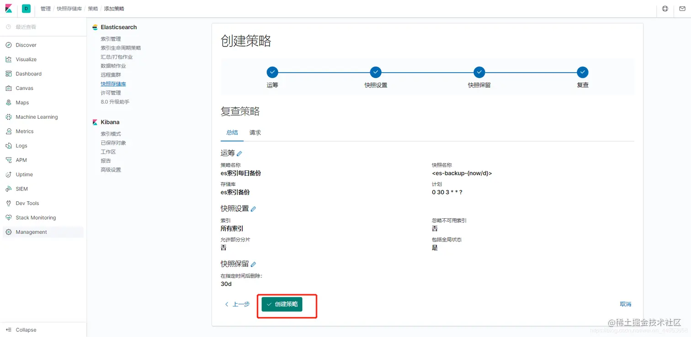Viewport: 691px width, 337px height.
Task: Open 索引模式 under Kibana
Action: coord(111,134)
